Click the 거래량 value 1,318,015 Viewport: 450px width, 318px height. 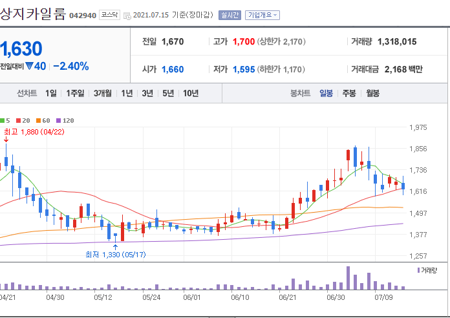coord(397,42)
